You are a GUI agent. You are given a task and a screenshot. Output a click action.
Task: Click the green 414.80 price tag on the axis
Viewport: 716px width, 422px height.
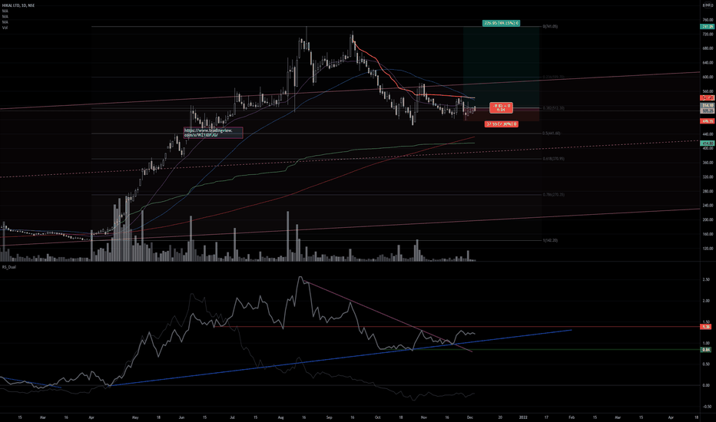pyautogui.click(x=708, y=143)
